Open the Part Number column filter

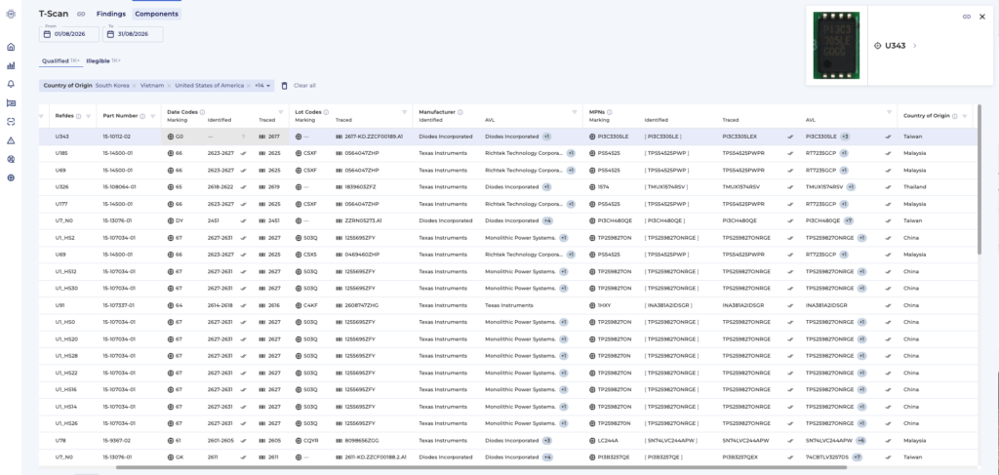point(153,116)
